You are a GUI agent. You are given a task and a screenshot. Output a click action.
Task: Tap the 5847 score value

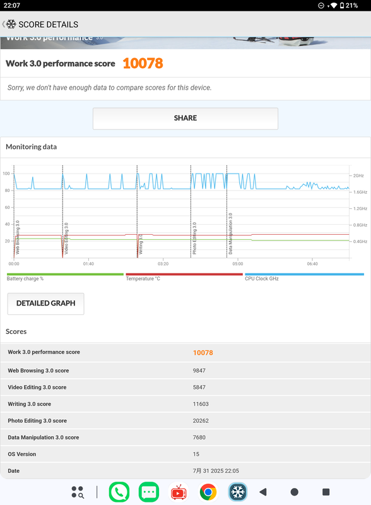pos(199,387)
